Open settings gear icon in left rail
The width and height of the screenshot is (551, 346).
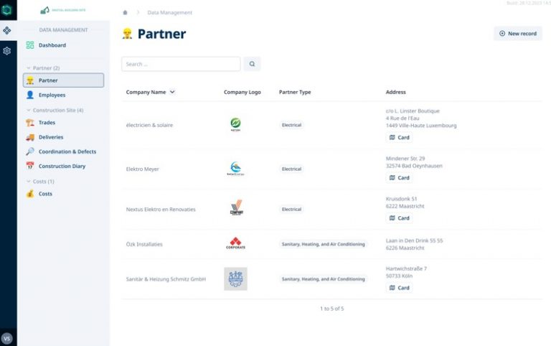6,51
